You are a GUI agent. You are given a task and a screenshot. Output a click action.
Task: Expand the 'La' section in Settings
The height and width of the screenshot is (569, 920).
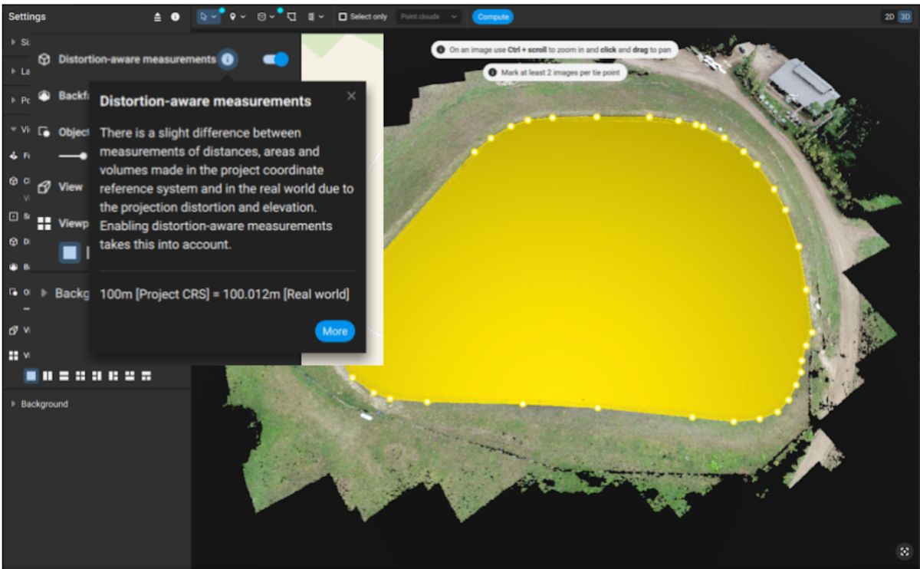pyautogui.click(x=14, y=71)
